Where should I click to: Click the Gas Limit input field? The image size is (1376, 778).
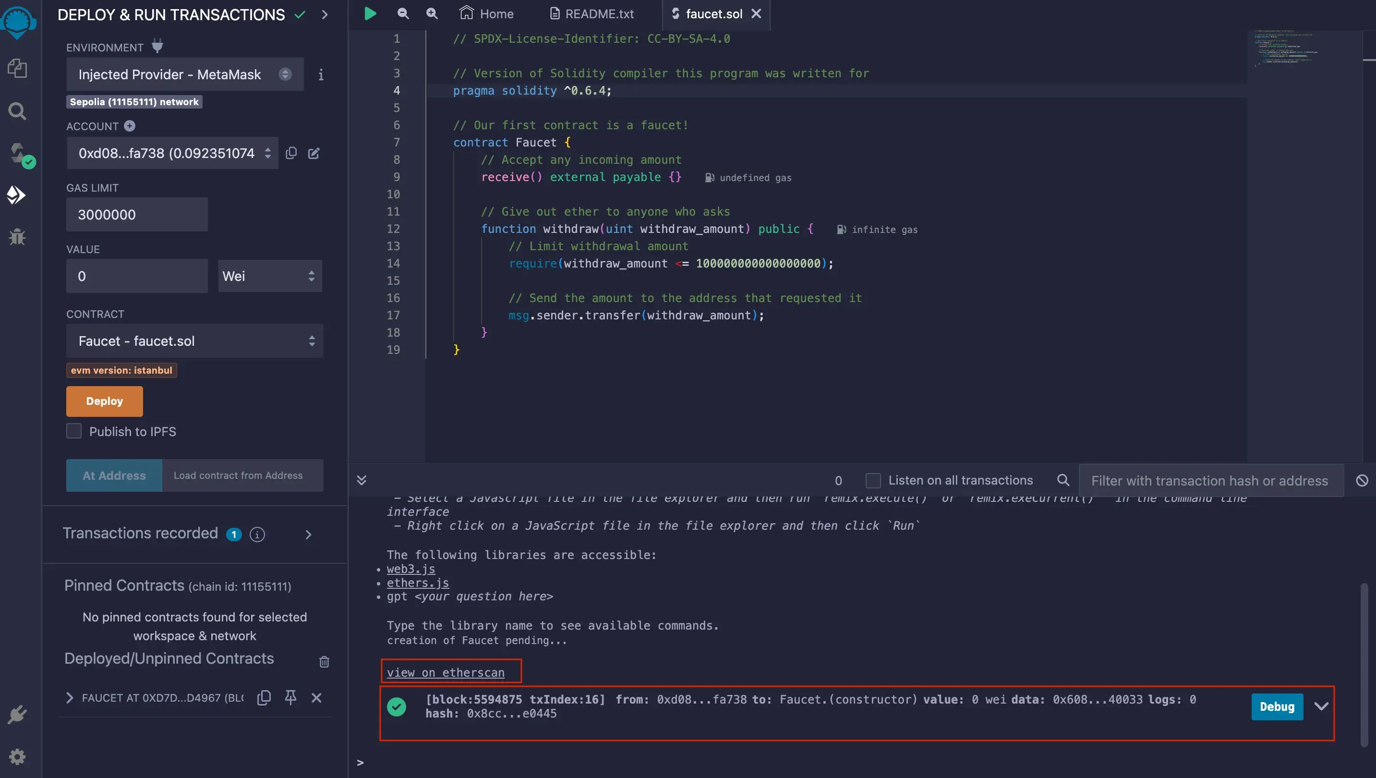[x=137, y=214]
